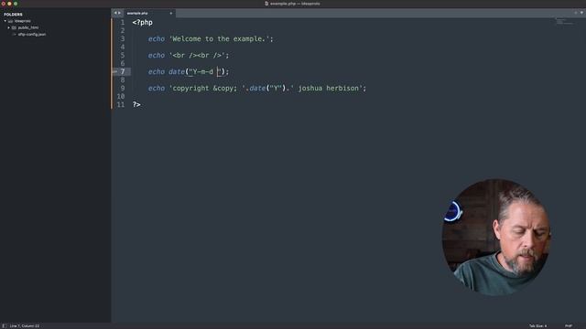Click the window title example.php
Viewport: 586px width, 329px height.
295,4
